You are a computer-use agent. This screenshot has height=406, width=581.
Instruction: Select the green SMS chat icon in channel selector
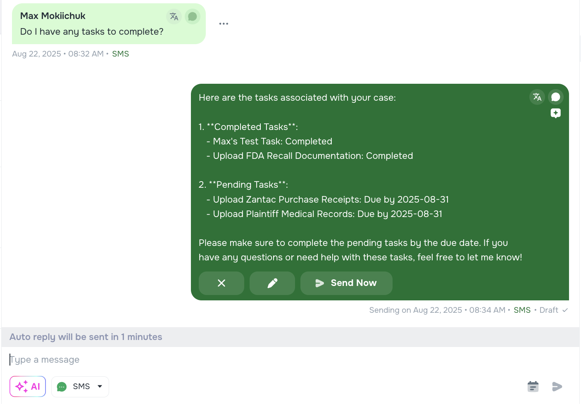(62, 387)
